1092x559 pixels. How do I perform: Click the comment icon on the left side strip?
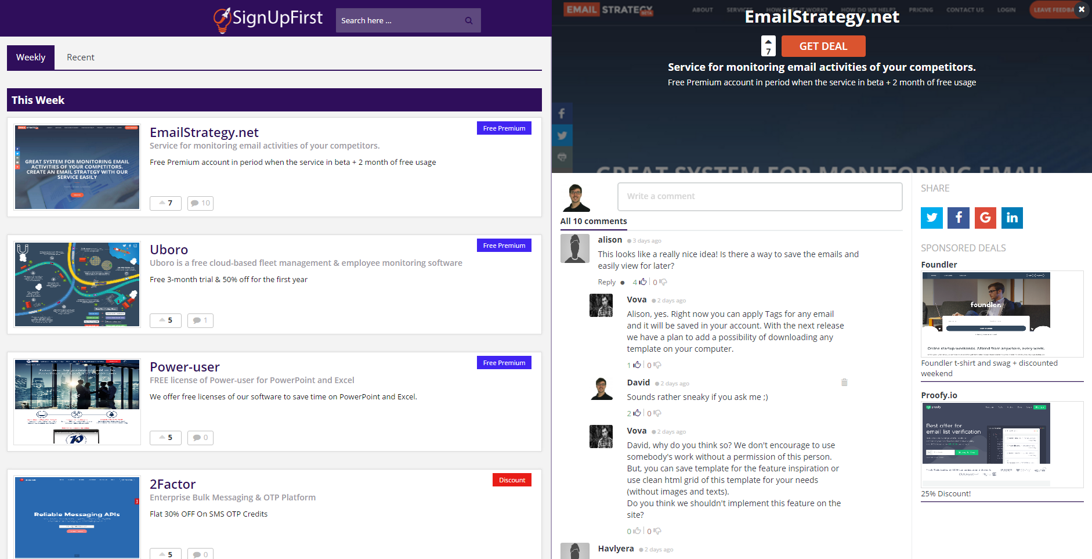pos(562,157)
